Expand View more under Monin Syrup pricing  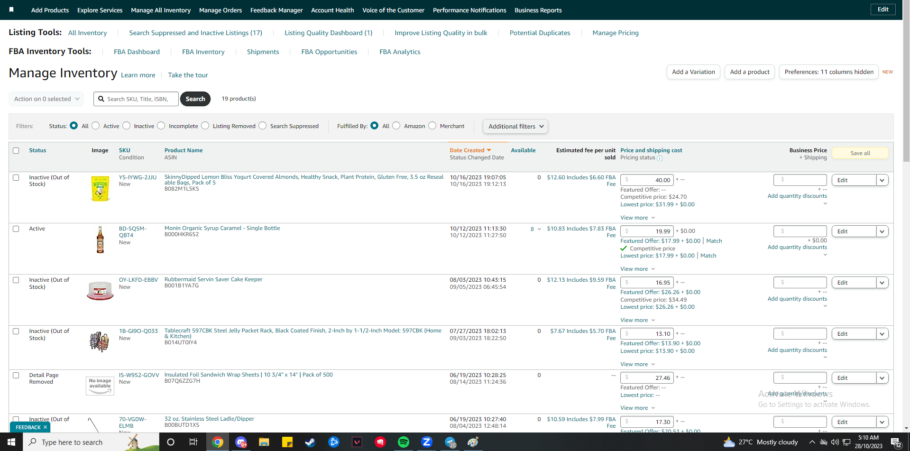638,269
